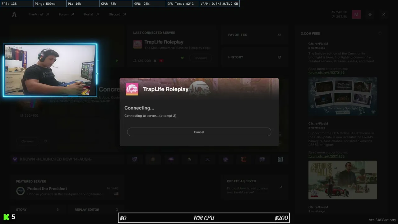Open the Safehouse in the Hills feed image

[x=343, y=180]
